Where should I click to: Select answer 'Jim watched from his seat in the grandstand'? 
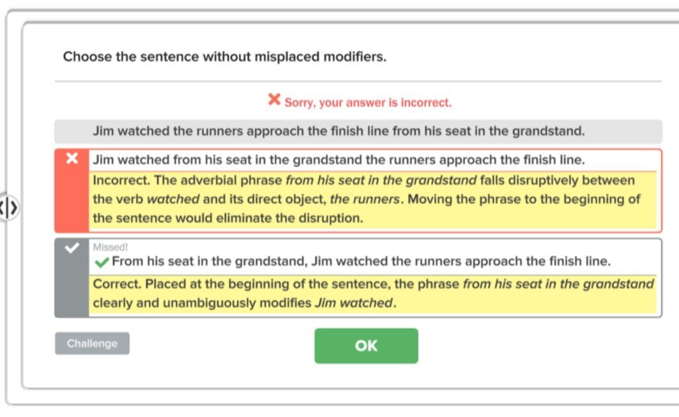pyautogui.click(x=339, y=160)
